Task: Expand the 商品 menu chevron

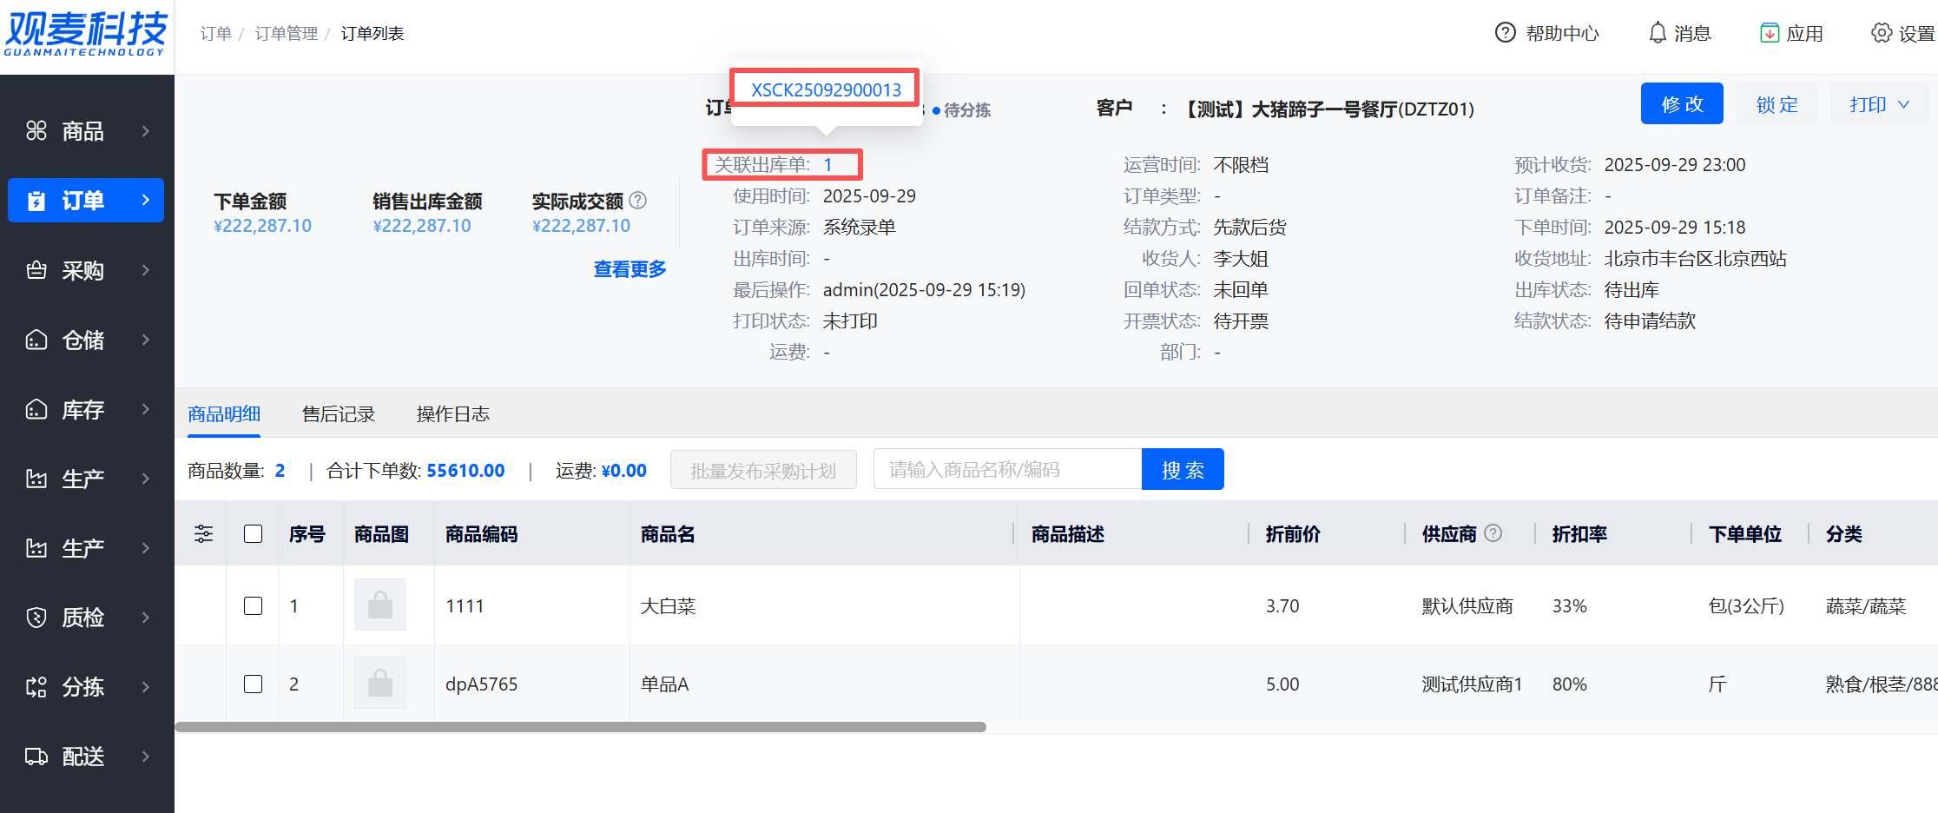Action: [146, 131]
